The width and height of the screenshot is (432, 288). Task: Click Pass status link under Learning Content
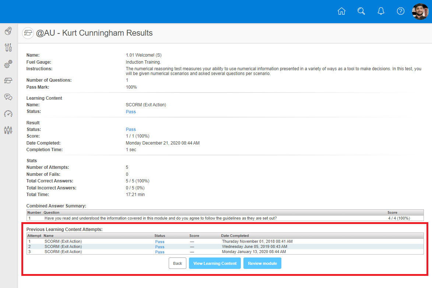click(x=131, y=112)
